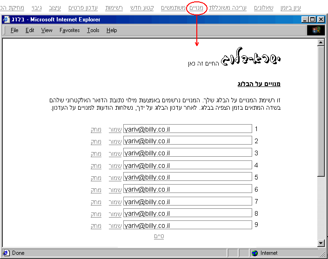Image resolution: width=328 pixels, height=259 pixels.
Task: Click מחק link for subscriber row 5
Action: (96, 178)
